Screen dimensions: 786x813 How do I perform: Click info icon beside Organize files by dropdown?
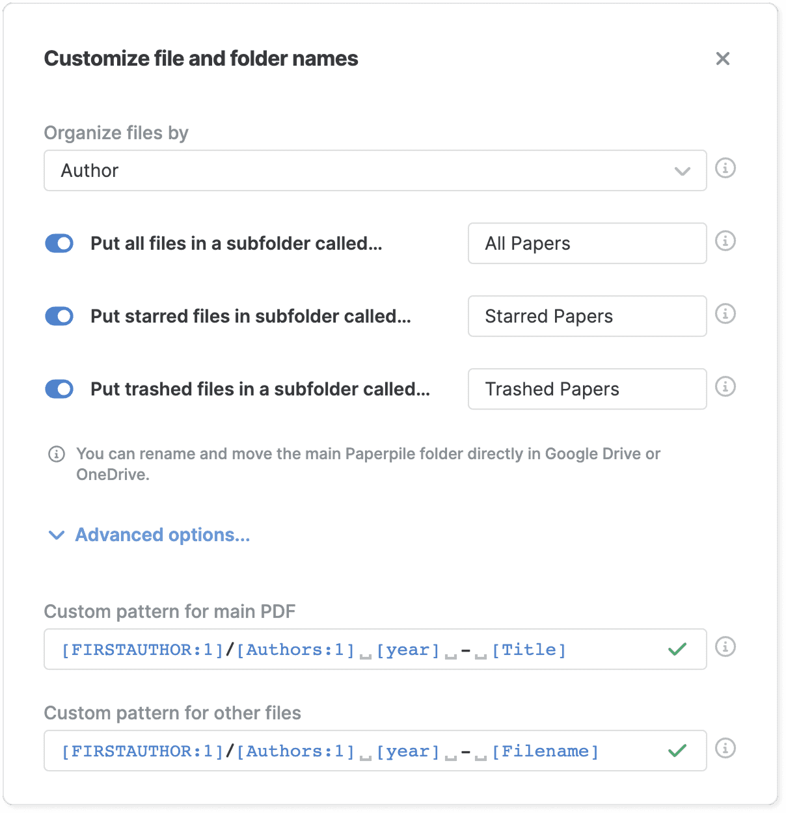725,168
